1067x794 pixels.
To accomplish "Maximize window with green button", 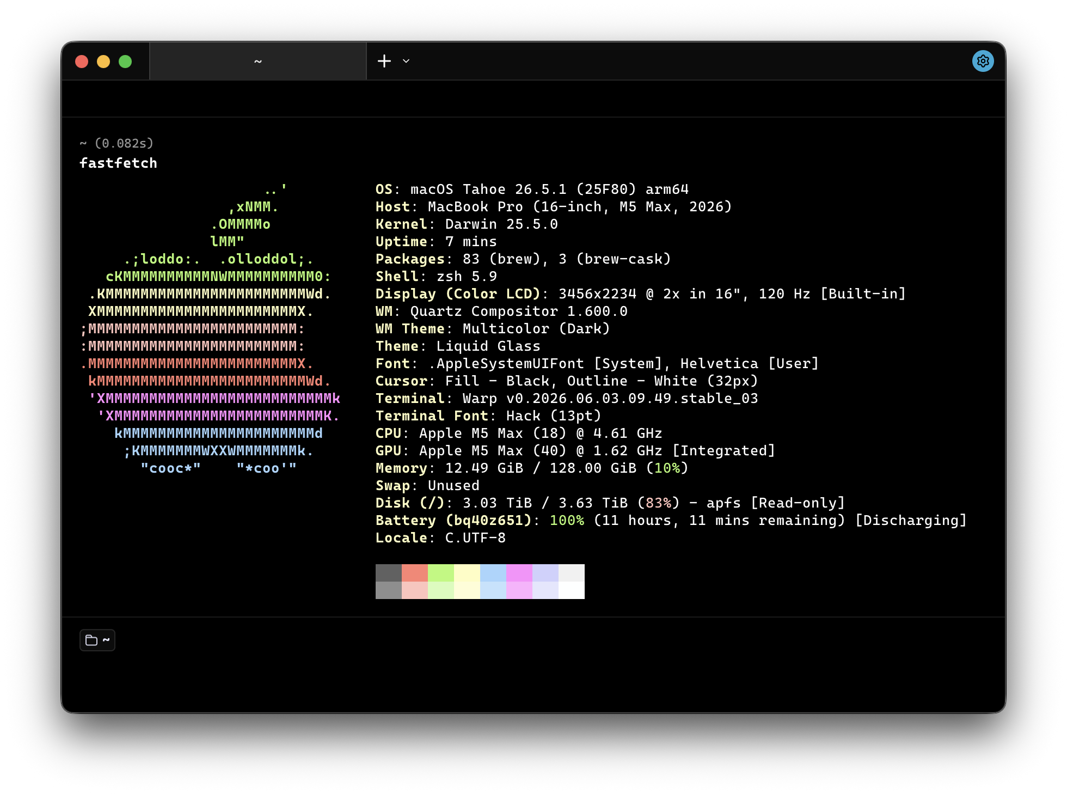I will (125, 62).
